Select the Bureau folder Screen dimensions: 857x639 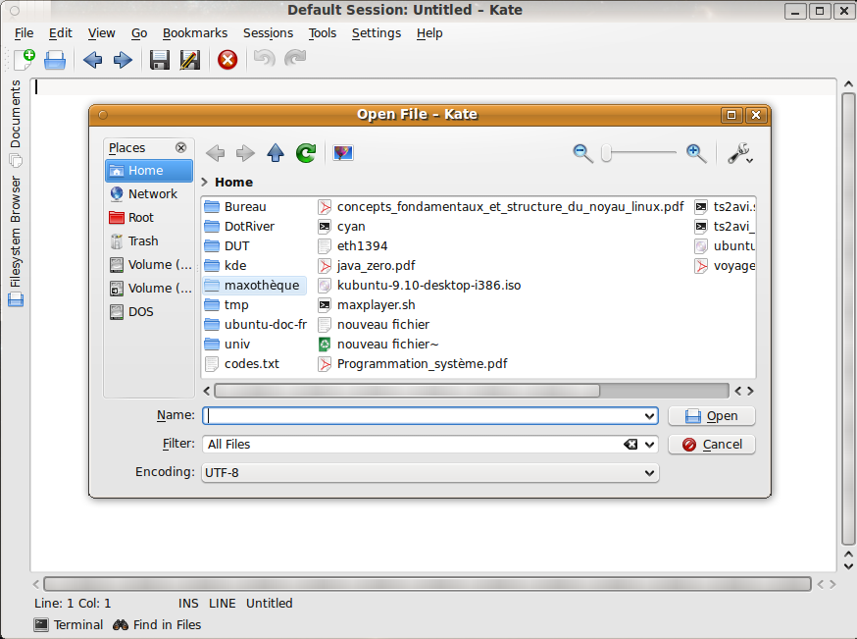click(235, 207)
